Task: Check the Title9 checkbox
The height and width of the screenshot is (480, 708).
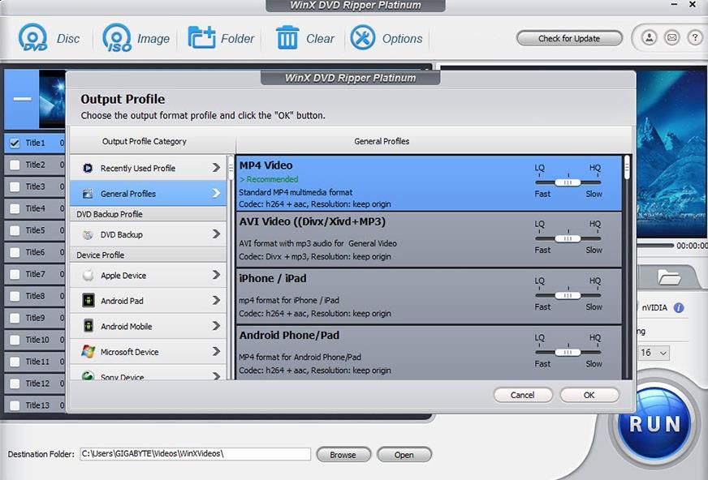Action: point(15,318)
